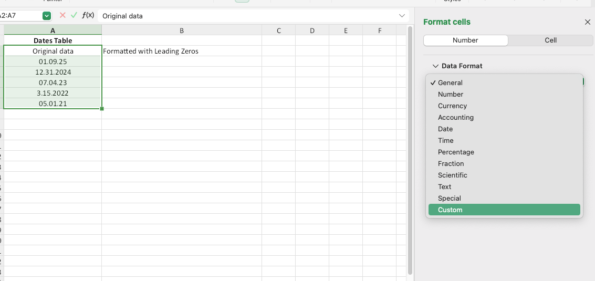Screen dimensions: 595x281
Task: Collapse the Data Format section
Action: pos(435,66)
